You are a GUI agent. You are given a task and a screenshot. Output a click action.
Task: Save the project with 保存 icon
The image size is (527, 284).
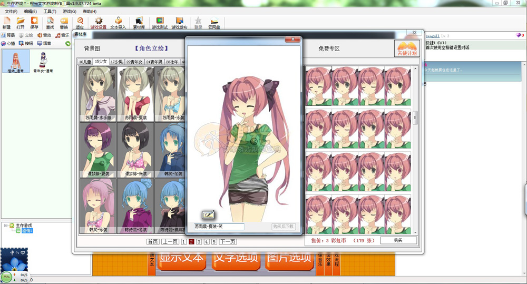[34, 21]
